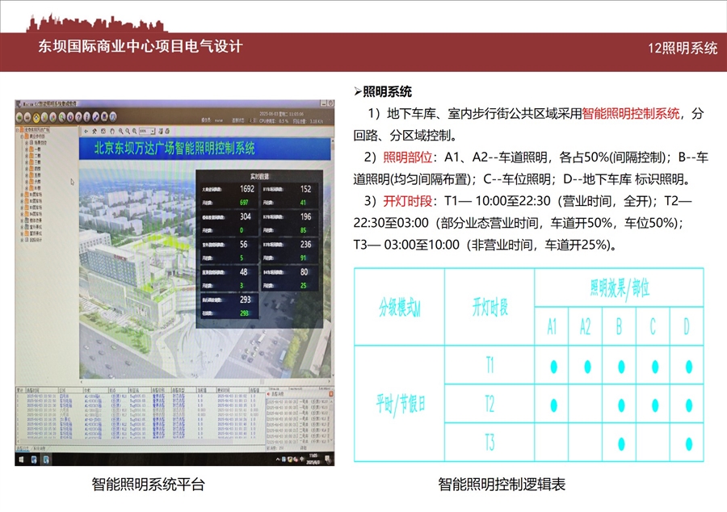Click caption 智能照明控制逻辑表

(502, 485)
